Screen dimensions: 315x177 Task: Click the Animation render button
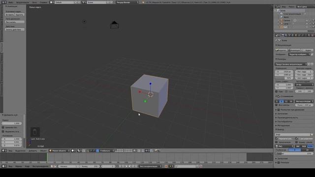[x=294, y=50]
